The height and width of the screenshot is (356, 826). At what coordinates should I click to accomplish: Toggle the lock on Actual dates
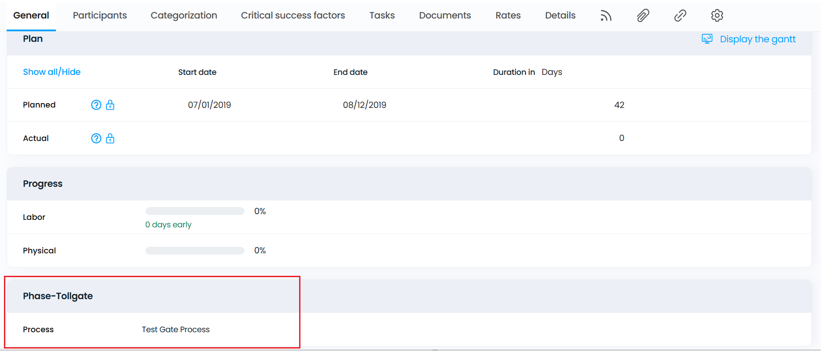(x=110, y=138)
